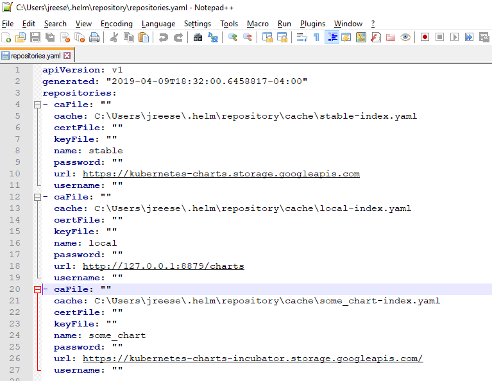The width and height of the screenshot is (492, 381).
Task: Click the 'name: local' text
Action: tap(85, 243)
